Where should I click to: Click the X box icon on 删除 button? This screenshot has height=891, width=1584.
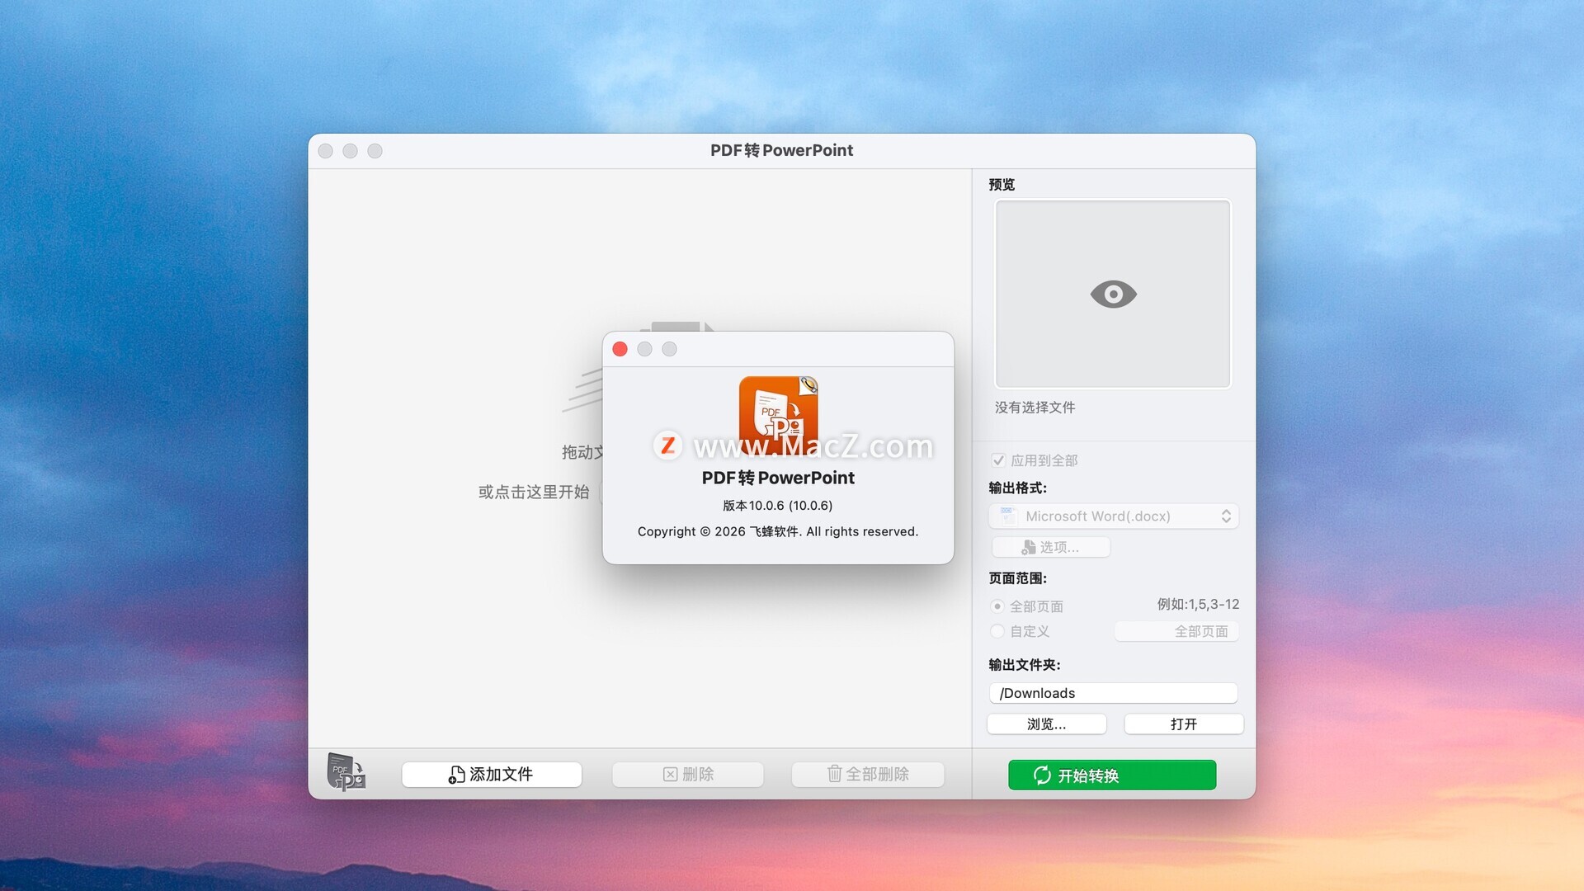(x=670, y=774)
